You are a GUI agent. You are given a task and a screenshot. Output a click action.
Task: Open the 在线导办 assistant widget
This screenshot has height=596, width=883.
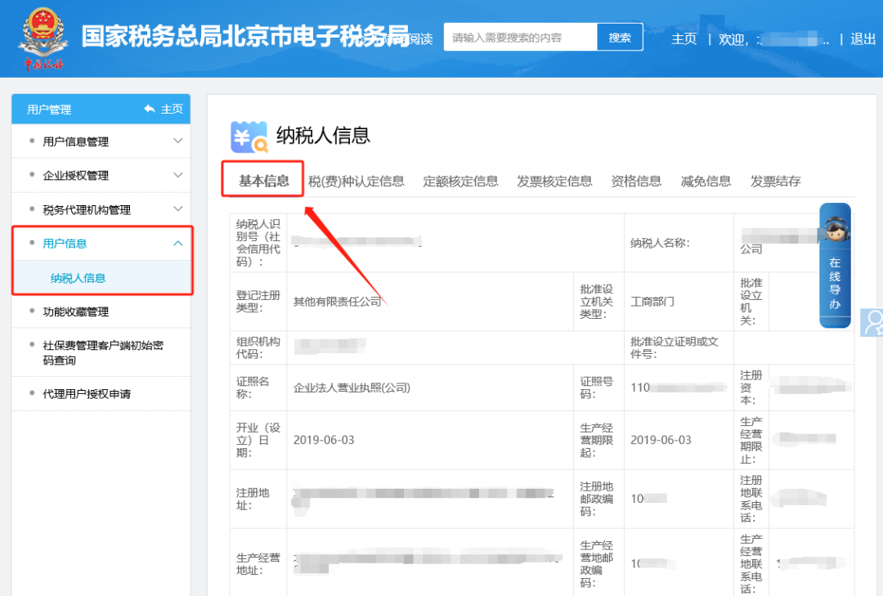(835, 266)
